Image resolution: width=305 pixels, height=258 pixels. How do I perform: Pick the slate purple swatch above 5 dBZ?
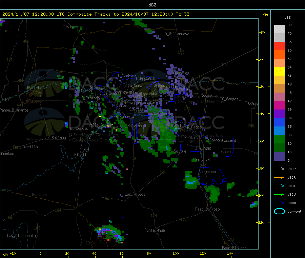[279, 156]
